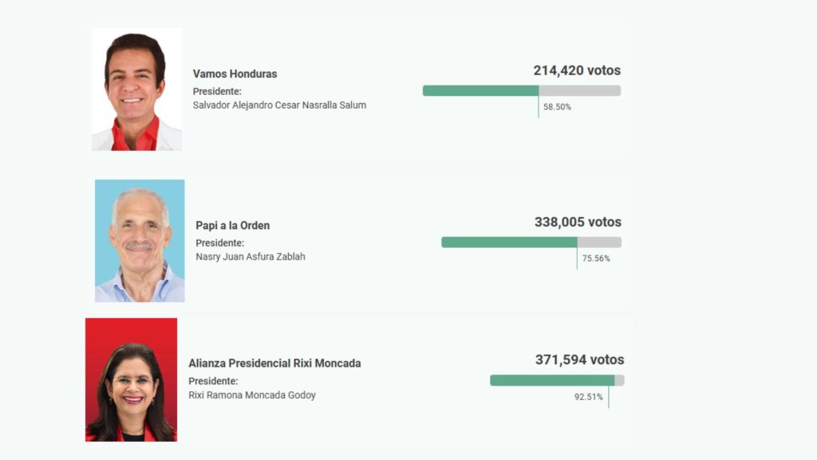
Task: Click the 75.56% percentage label
Action: (596, 259)
